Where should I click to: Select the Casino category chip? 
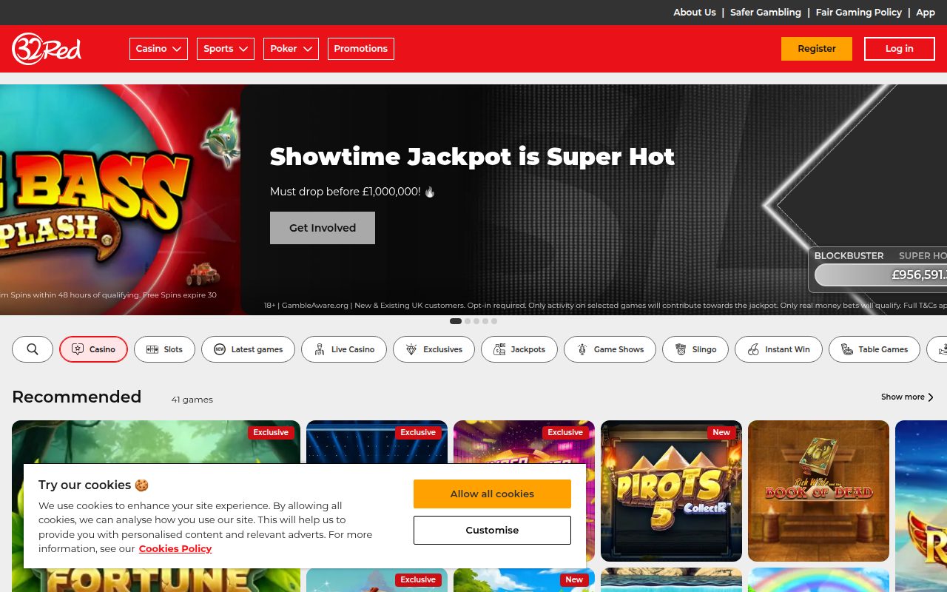[93, 349]
